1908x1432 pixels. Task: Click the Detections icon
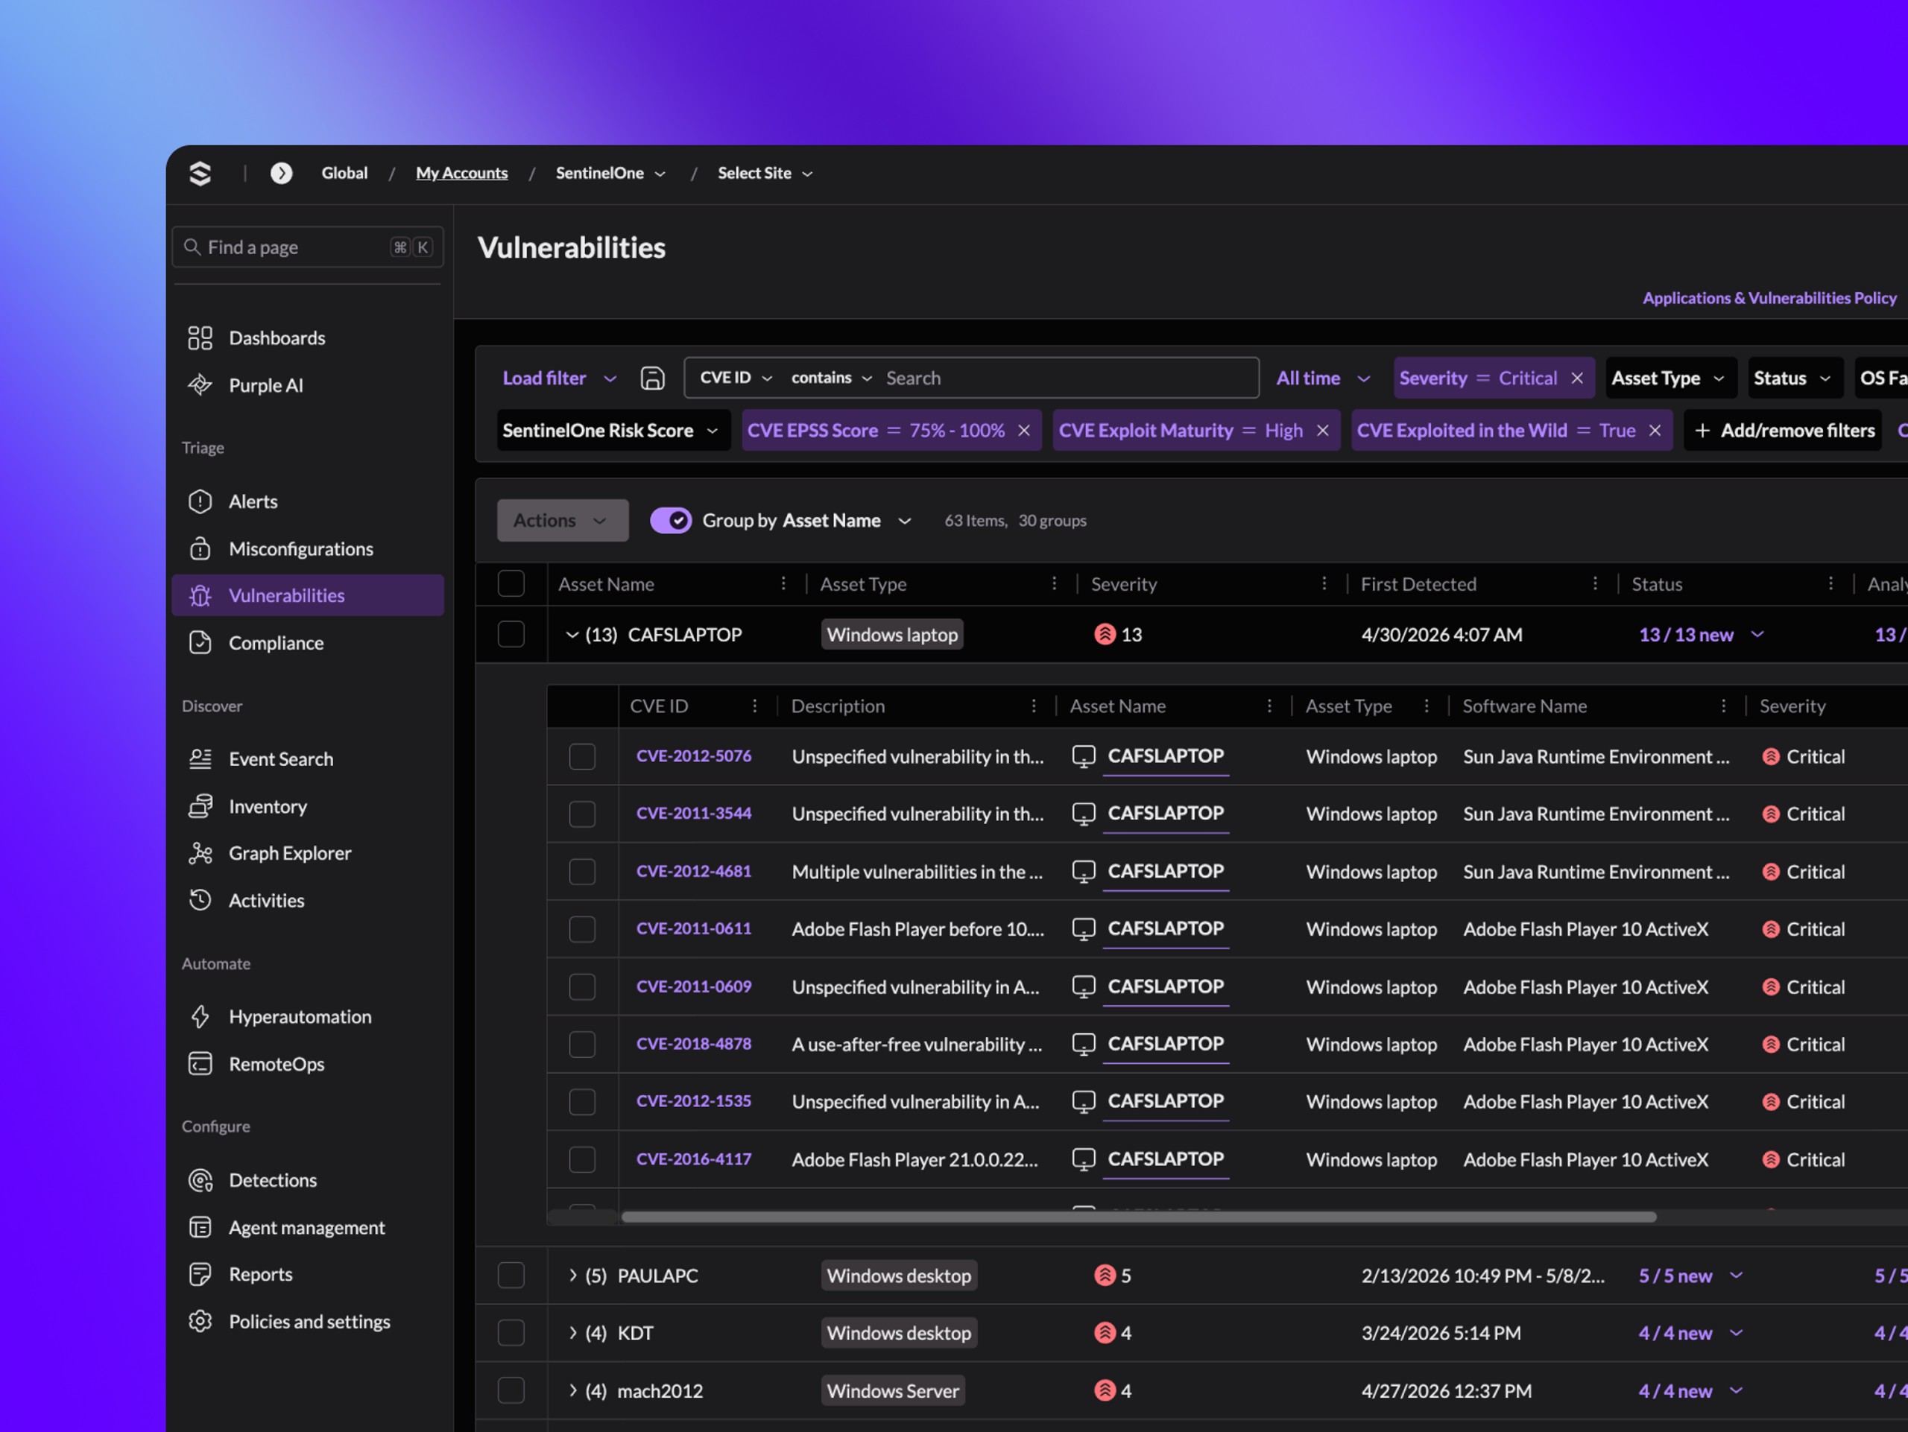tap(200, 1180)
